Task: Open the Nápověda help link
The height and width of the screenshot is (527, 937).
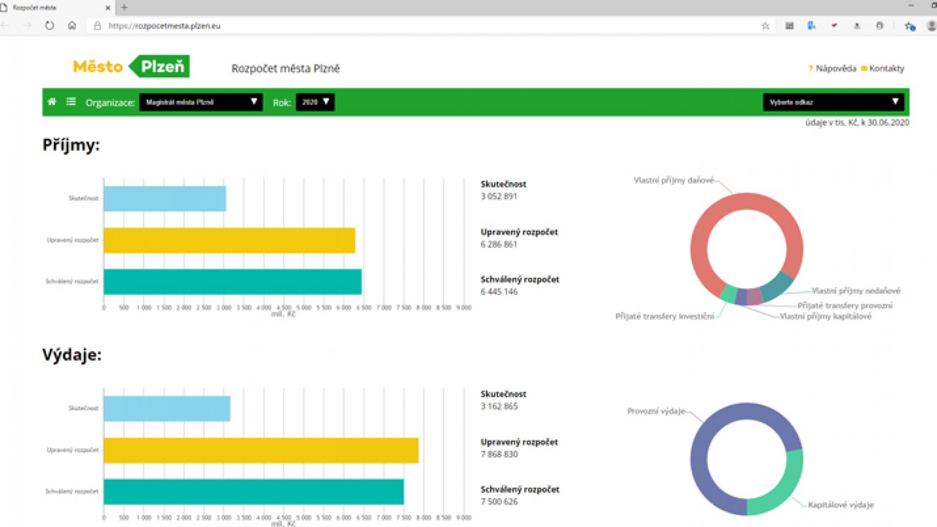Action: click(835, 68)
